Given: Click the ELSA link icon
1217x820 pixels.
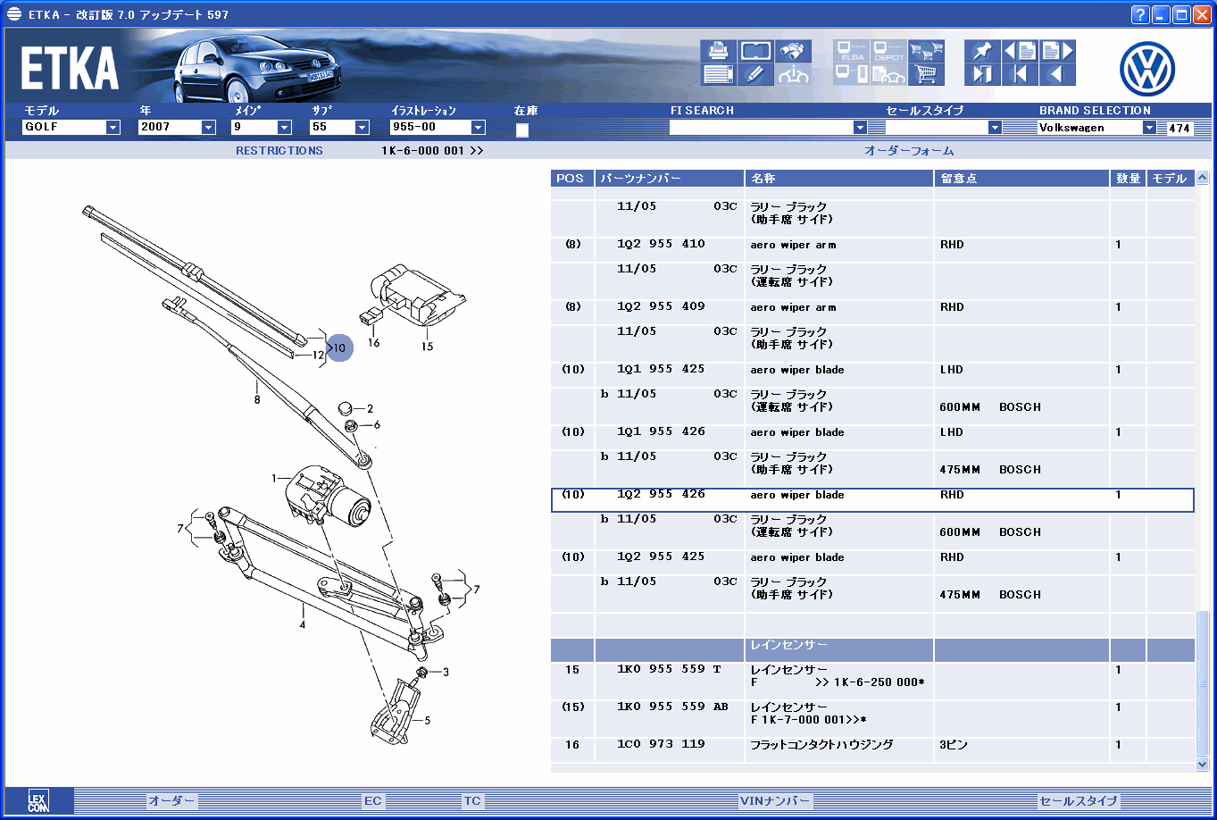Looking at the screenshot, I should pyautogui.click(x=851, y=51).
